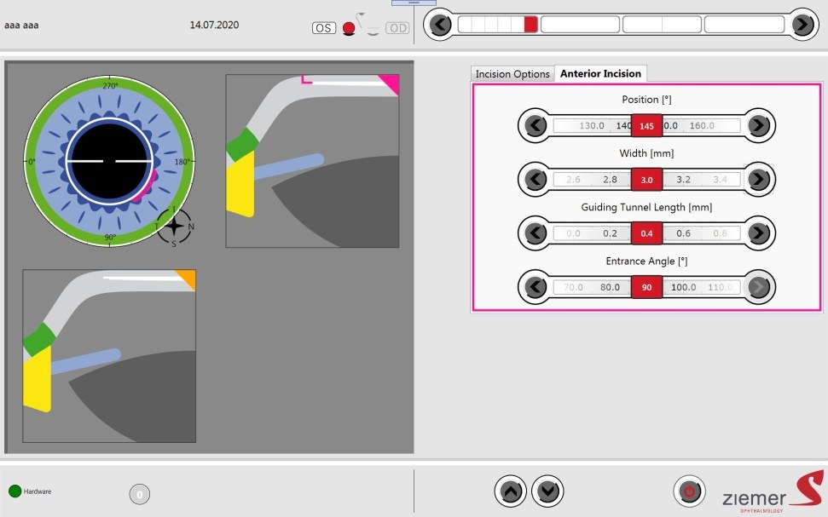Set Guiding Tunnel Length to 0.2

(610, 233)
